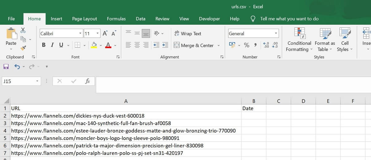Image resolution: width=371 pixels, height=160 pixels.
Task: Decrease font size with small A
Action: tap(113, 33)
